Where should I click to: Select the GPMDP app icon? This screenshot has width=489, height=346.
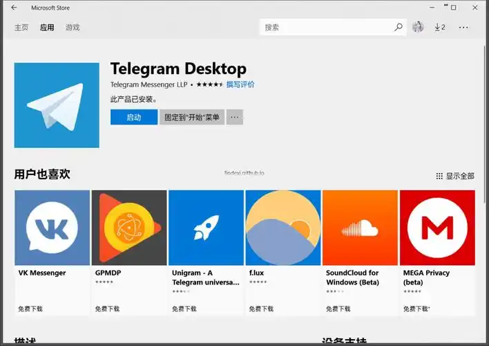pyautogui.click(x=129, y=228)
